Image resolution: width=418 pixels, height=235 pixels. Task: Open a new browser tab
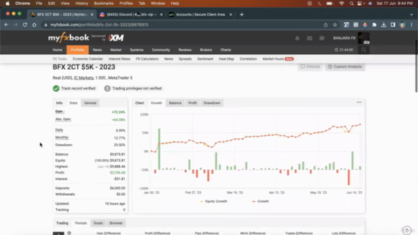pyautogui.click(x=242, y=14)
